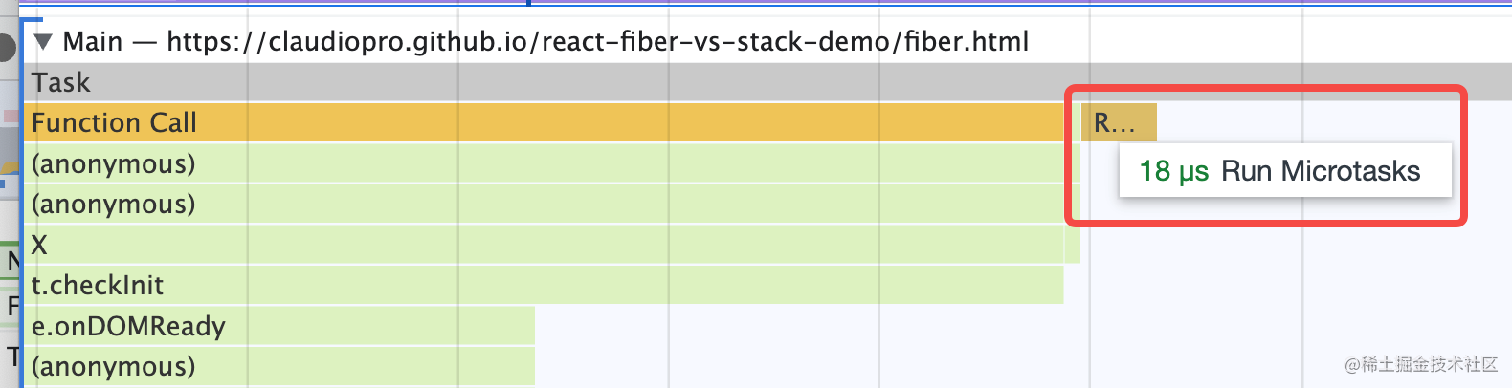The height and width of the screenshot is (388, 1512).
Task: Click the gray circle at the left edge
Action: tap(8, 48)
